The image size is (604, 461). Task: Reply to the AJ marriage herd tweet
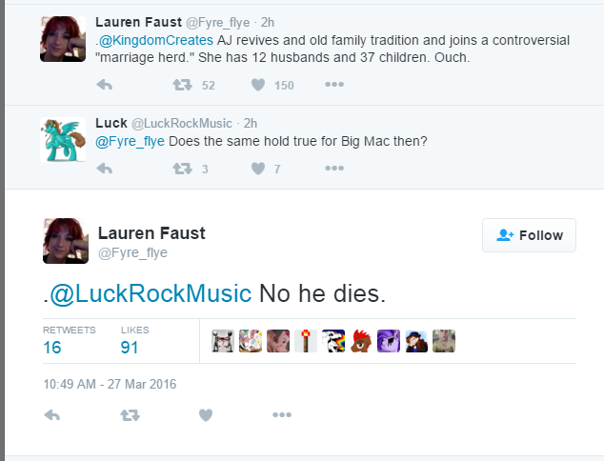[x=105, y=85]
